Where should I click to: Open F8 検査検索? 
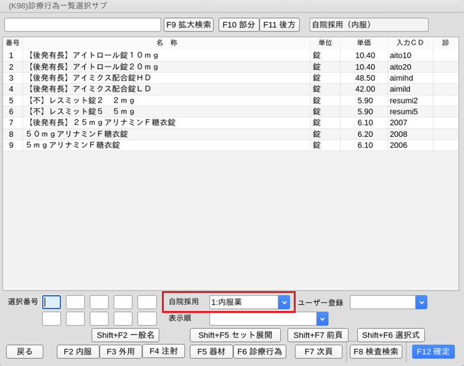point(376,351)
